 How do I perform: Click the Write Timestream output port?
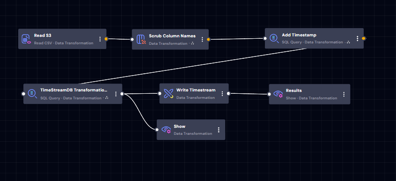pos(228,93)
